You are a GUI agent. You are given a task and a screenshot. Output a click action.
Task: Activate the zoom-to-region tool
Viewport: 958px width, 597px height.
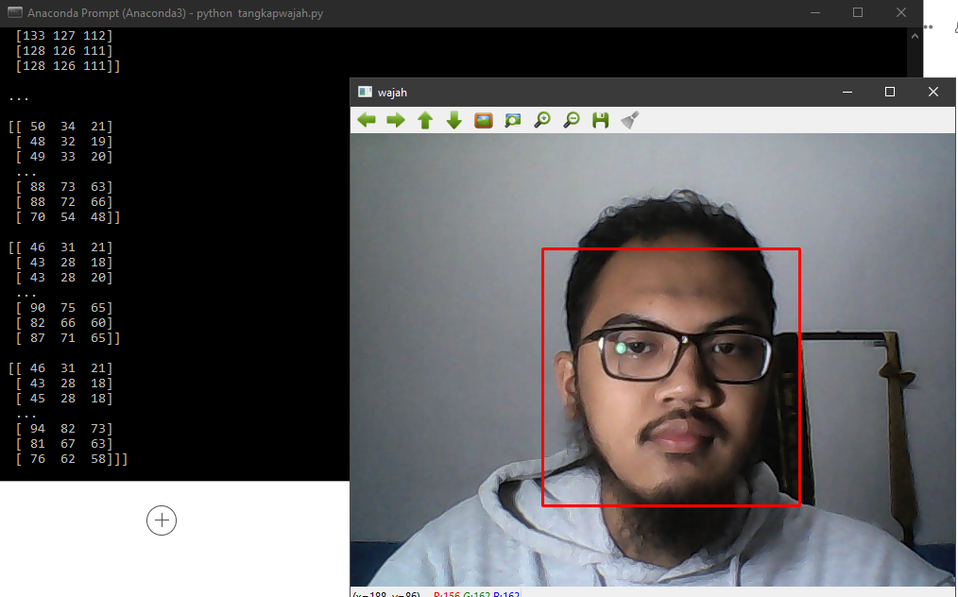coord(512,120)
